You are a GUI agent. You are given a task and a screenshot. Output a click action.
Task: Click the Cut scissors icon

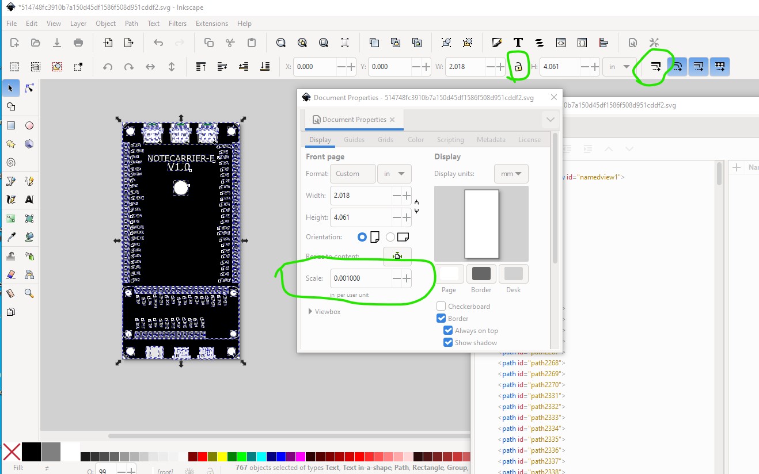click(230, 43)
